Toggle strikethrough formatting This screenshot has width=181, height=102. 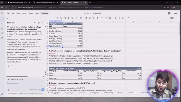[x=97, y=18]
